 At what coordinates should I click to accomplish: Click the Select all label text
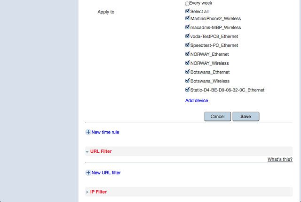tap(199, 11)
